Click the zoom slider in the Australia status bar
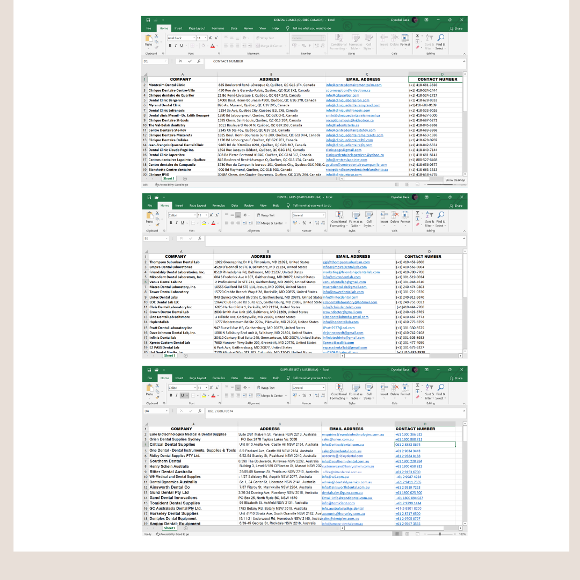This screenshot has width=580, height=580. pyautogui.click(x=440, y=534)
